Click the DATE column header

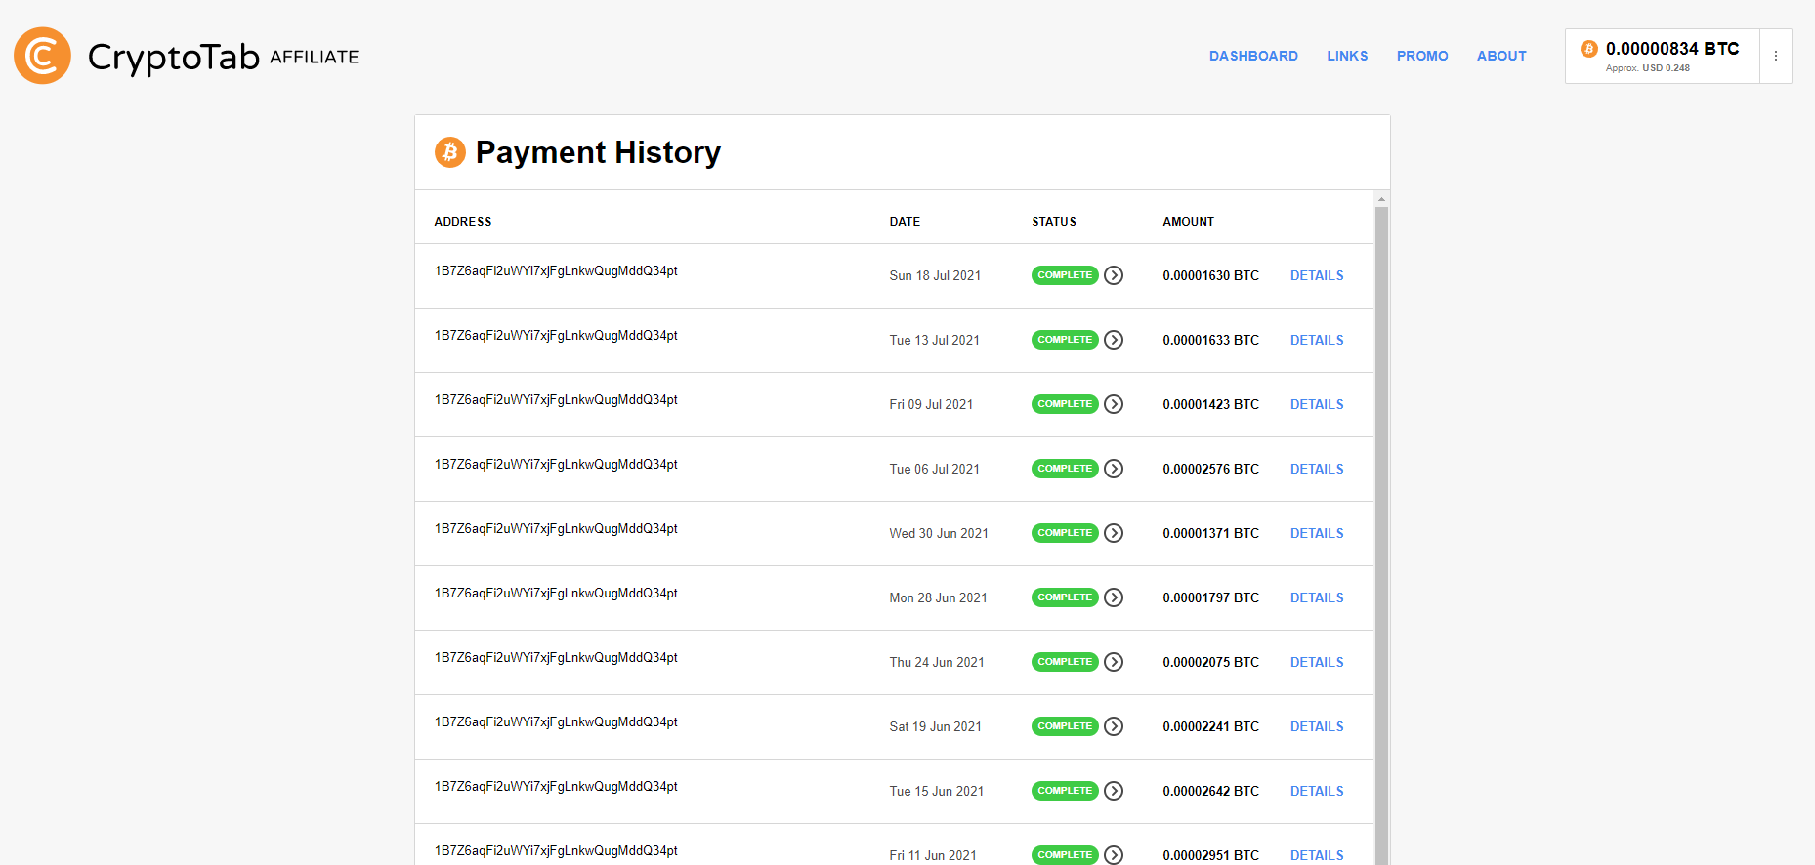point(905,222)
